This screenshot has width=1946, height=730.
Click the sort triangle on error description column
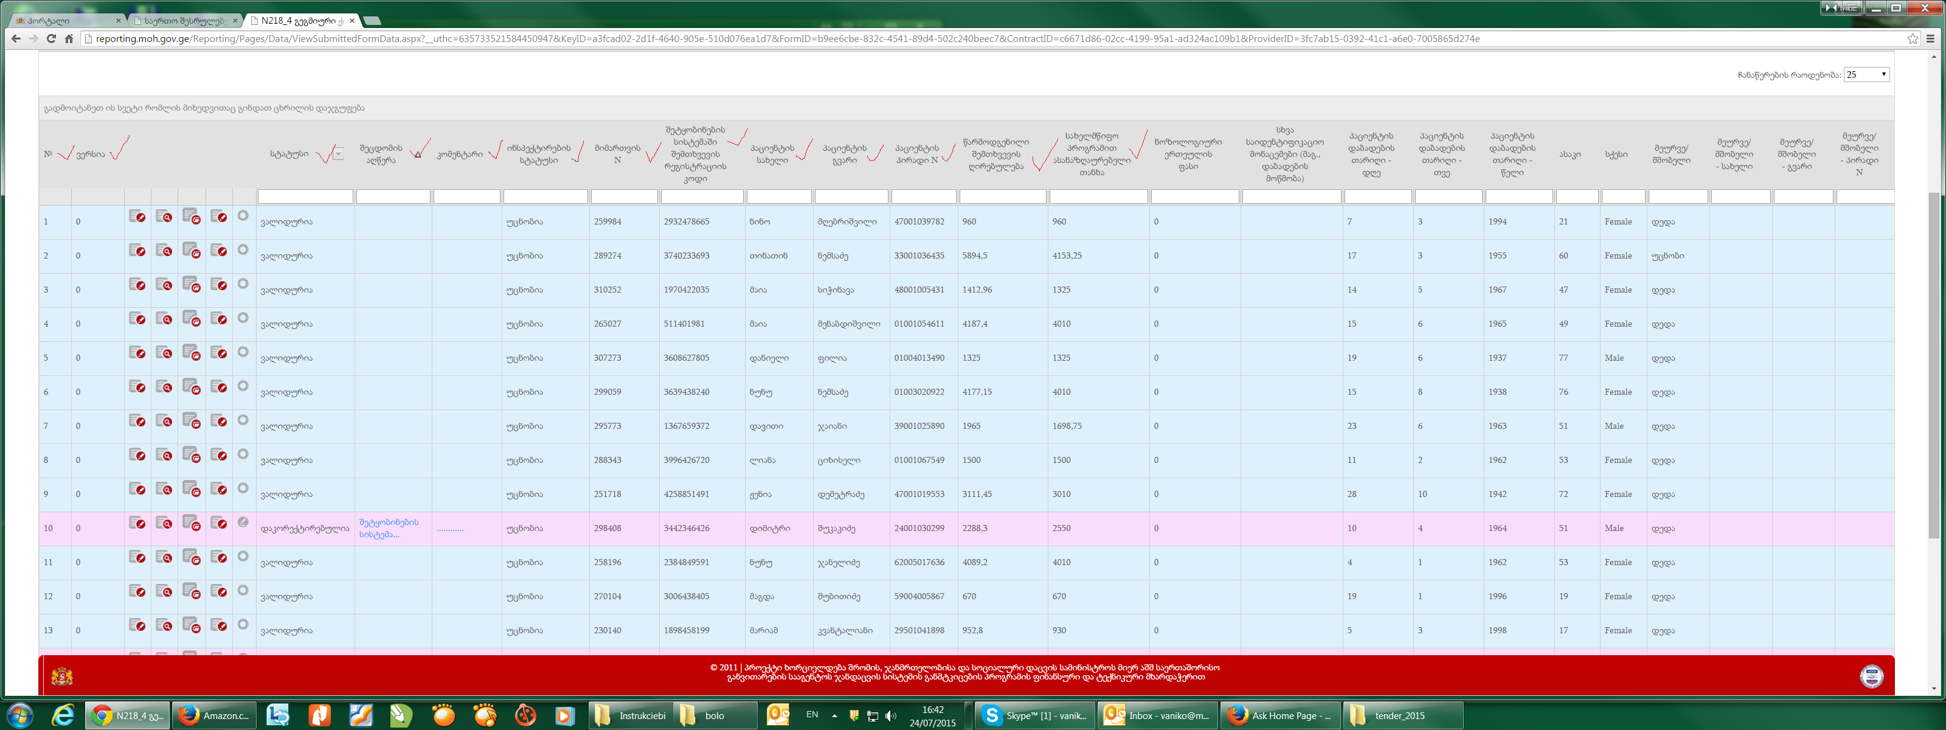417,155
